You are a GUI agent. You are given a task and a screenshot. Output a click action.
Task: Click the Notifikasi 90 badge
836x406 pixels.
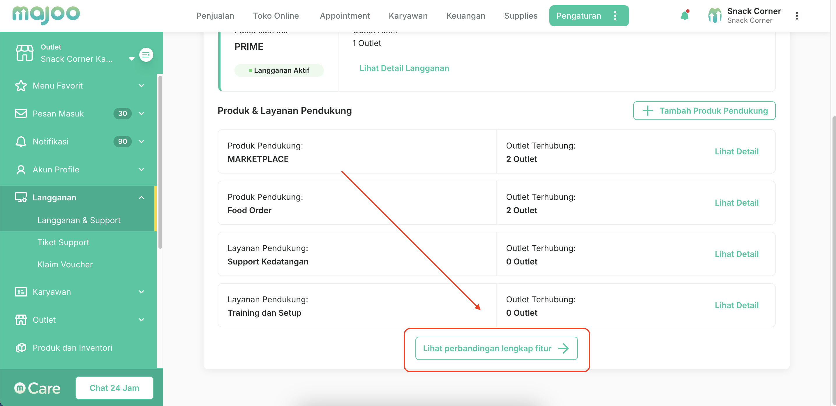coord(123,142)
